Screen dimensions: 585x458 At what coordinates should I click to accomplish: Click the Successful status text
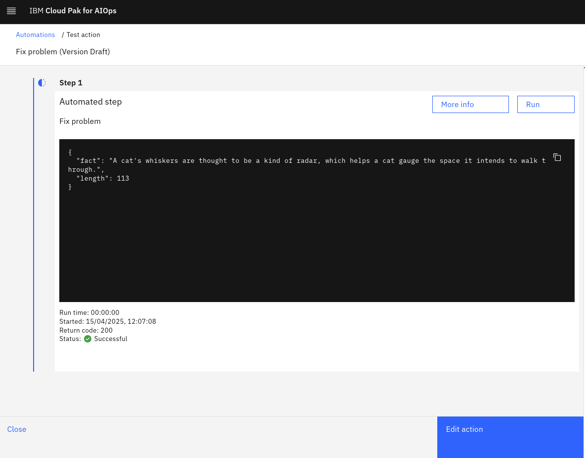click(111, 339)
